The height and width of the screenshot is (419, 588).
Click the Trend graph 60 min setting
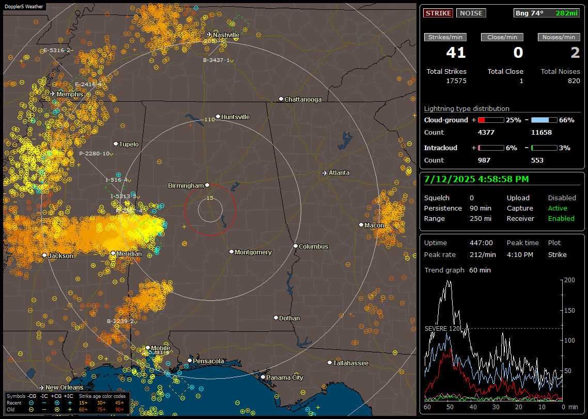tap(480, 270)
